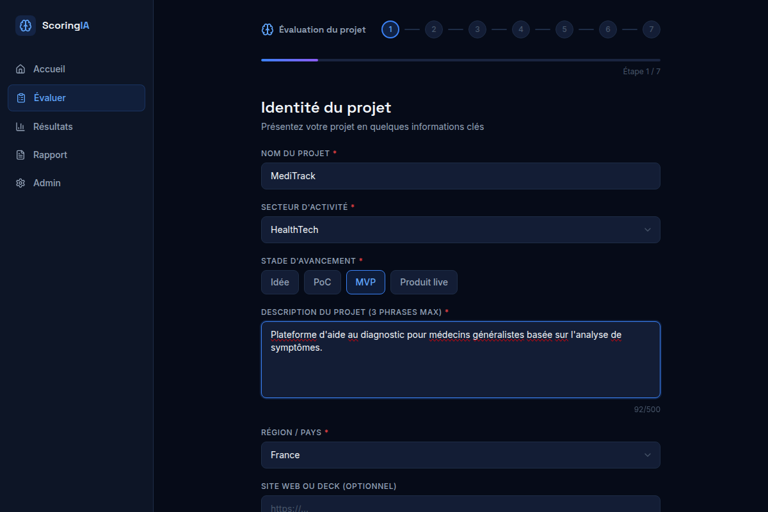This screenshot has width=768, height=512.
Task: Open the Évaluer menu item
Action: tap(77, 98)
